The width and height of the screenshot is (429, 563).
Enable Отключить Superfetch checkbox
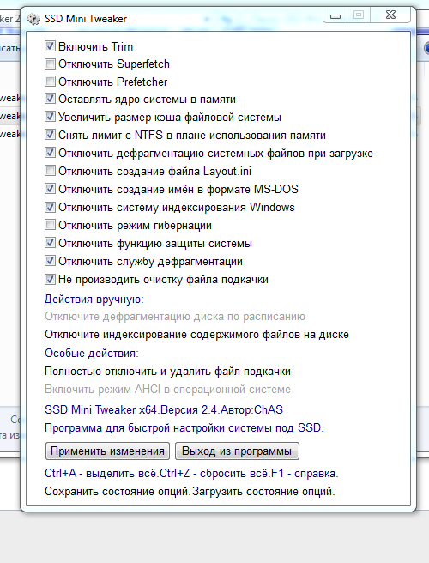(x=50, y=64)
